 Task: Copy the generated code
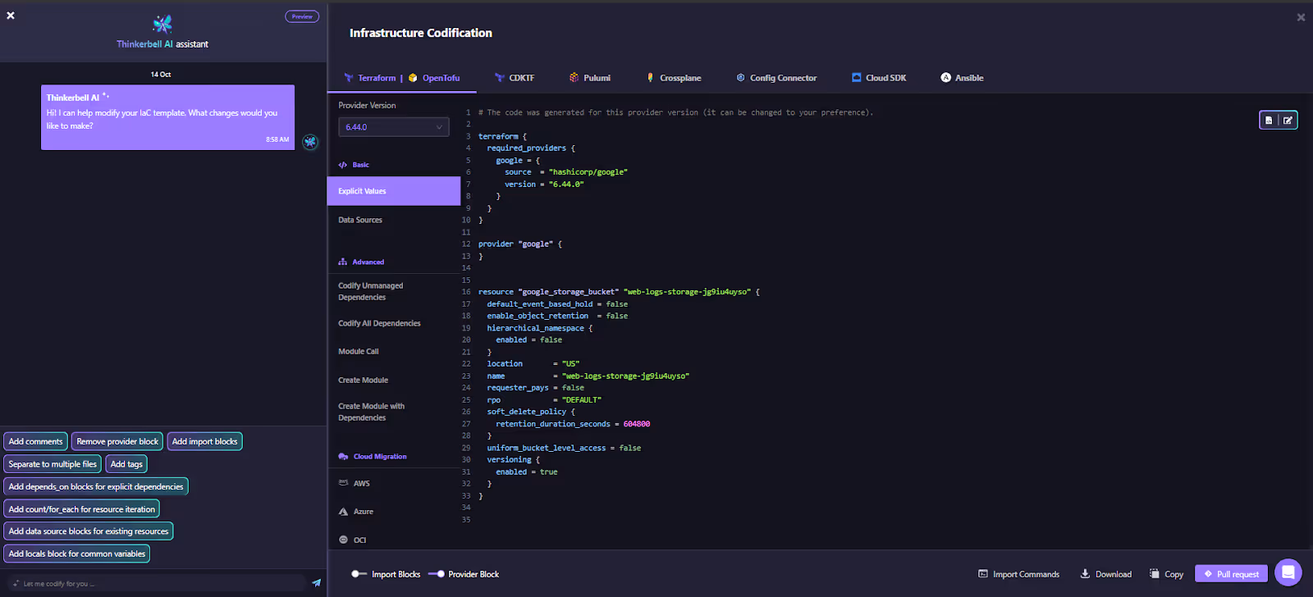1166,574
